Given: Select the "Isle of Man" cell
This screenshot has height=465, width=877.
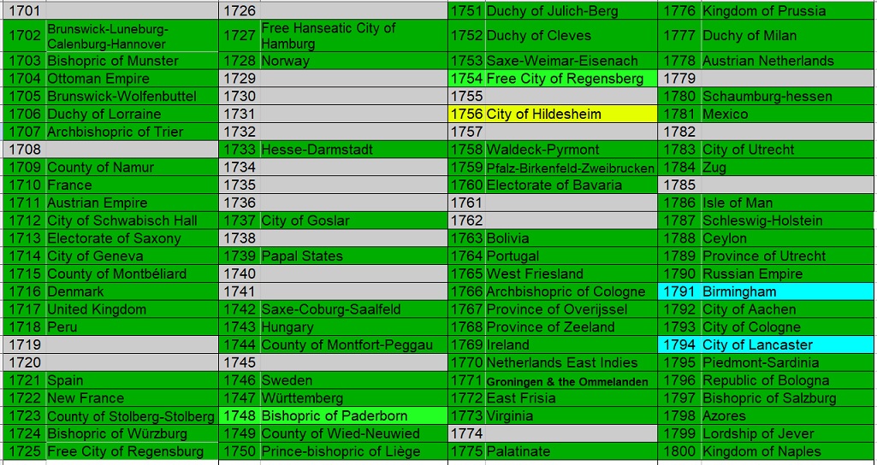Looking at the screenshot, I should tap(787, 203).
